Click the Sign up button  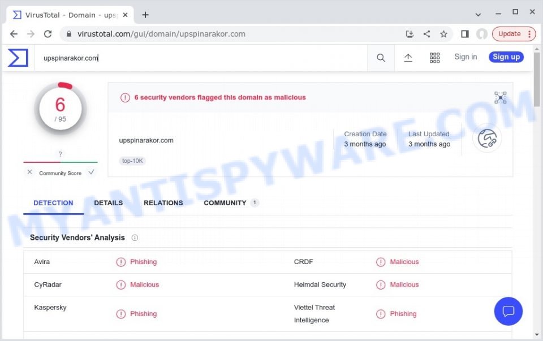506,57
